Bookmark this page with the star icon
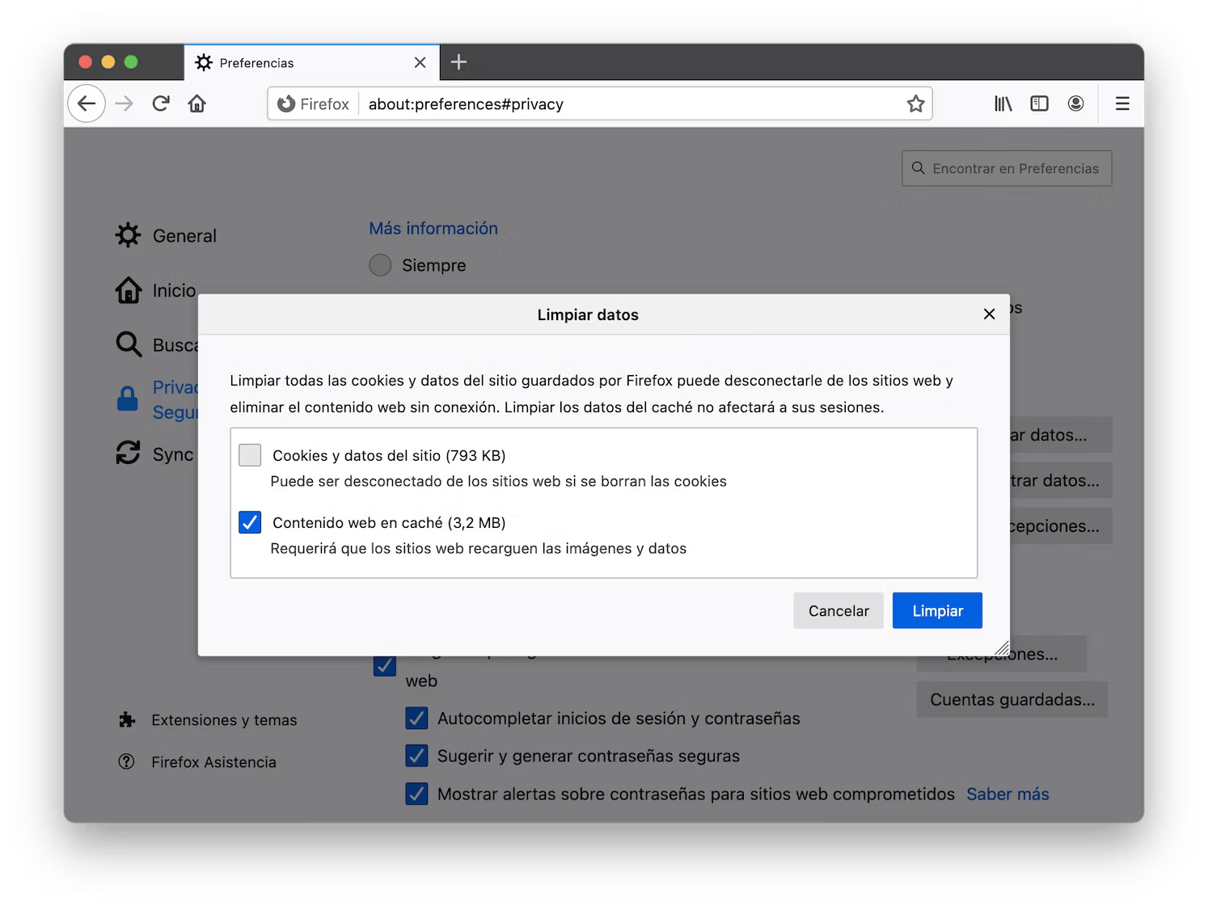 pos(915,103)
